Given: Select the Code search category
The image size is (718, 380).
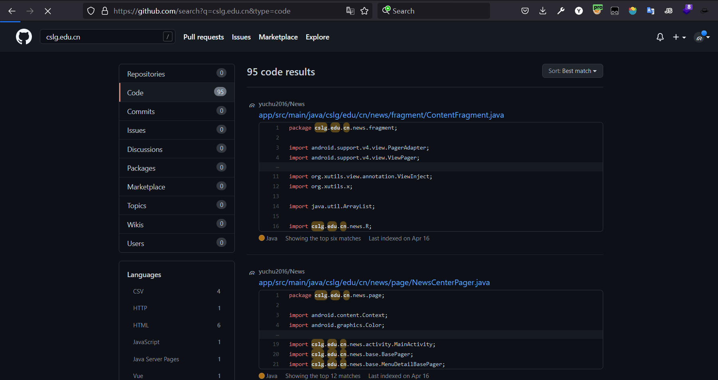Looking at the screenshot, I should [177, 93].
